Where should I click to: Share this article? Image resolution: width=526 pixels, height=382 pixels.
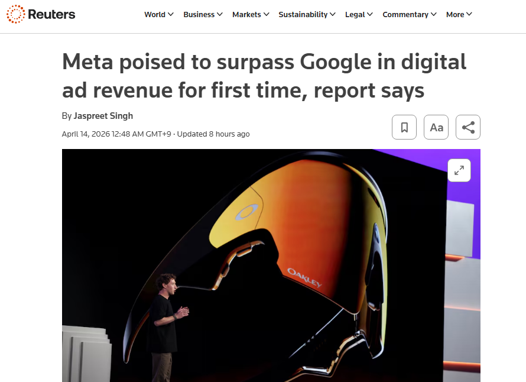468,127
